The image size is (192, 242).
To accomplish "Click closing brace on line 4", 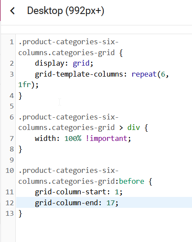I will 21,96.
